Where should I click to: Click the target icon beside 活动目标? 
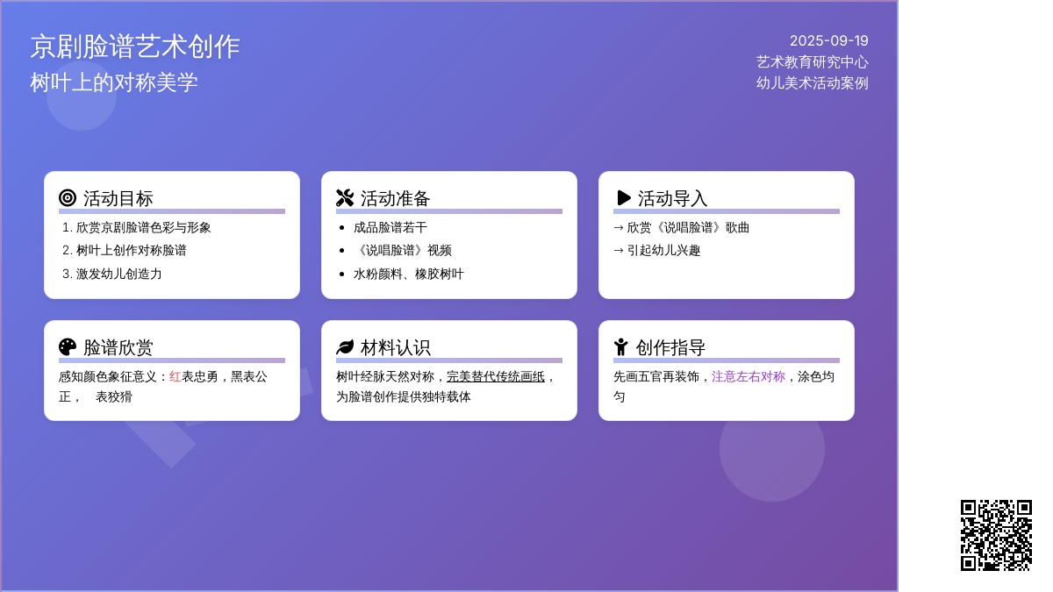tap(68, 198)
